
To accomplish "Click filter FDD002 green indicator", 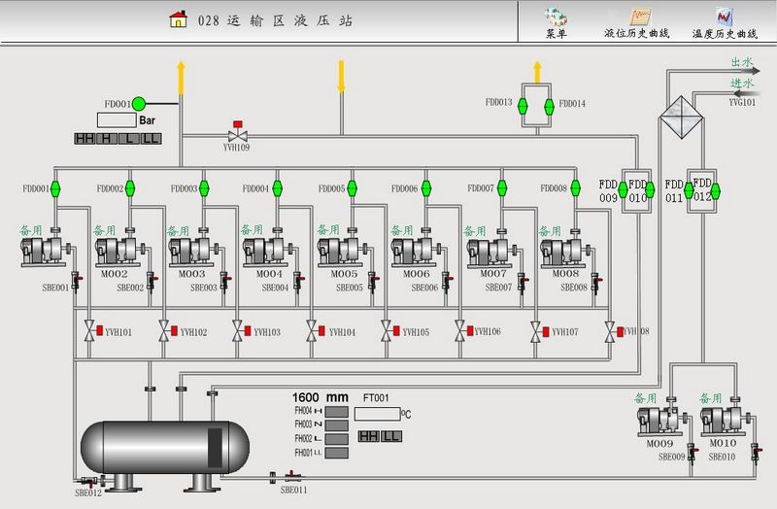I will (x=130, y=188).
